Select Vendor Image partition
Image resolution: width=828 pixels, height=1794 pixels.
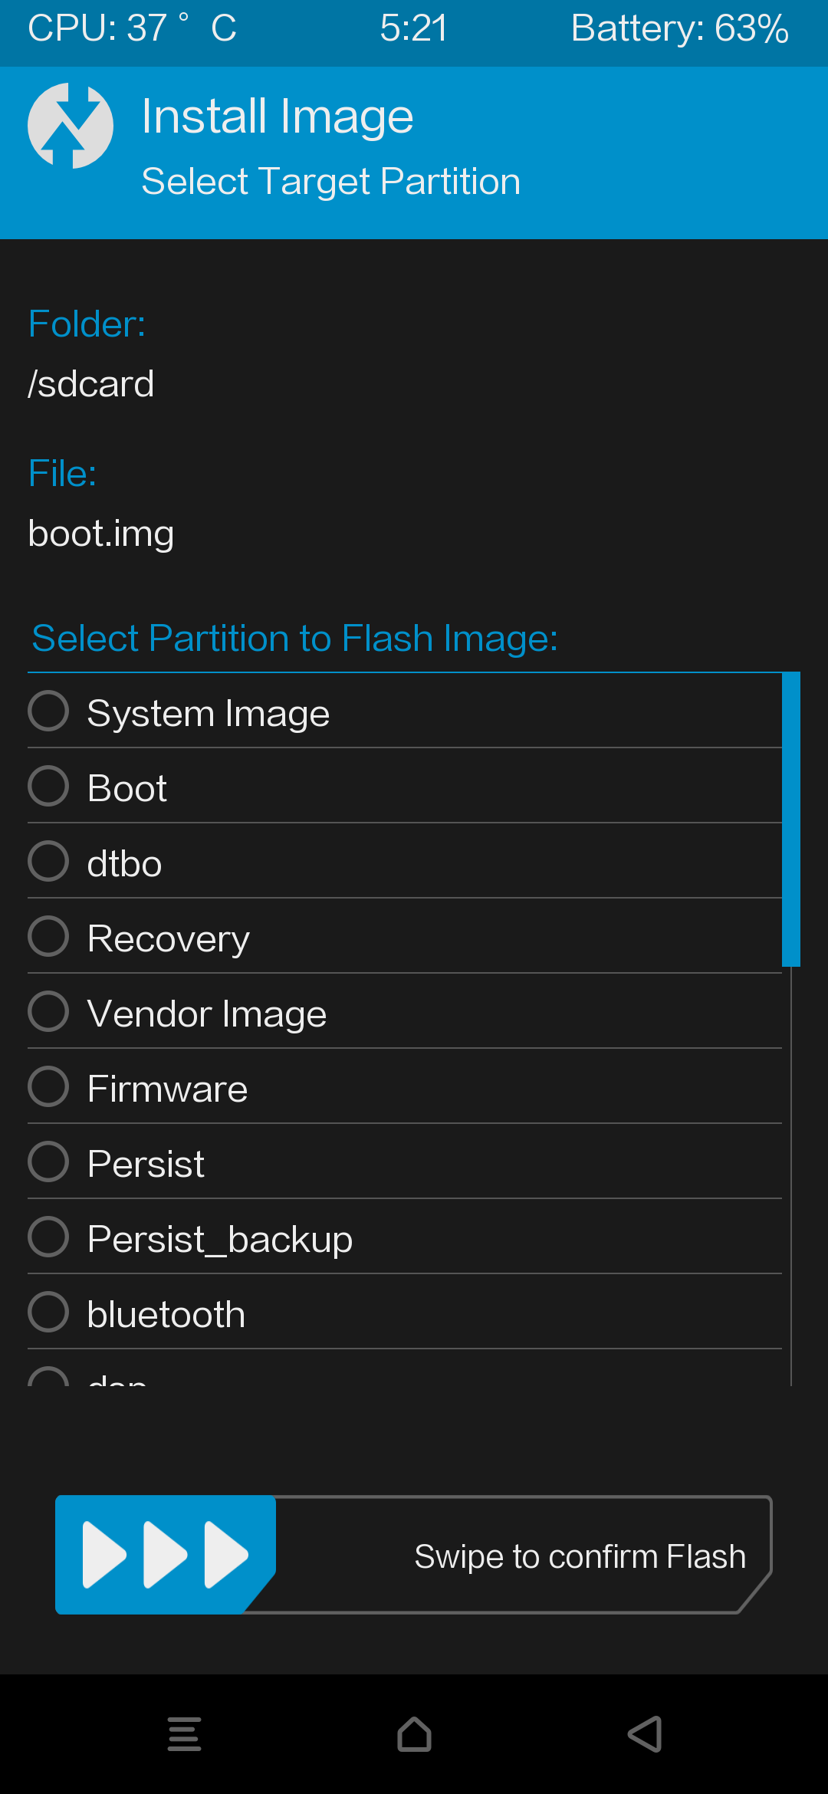click(405, 1012)
